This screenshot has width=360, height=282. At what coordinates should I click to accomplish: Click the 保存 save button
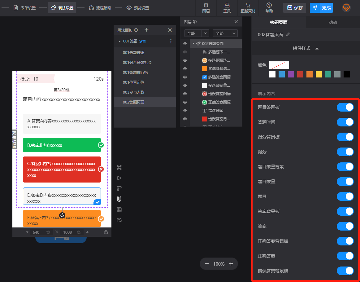(295, 8)
